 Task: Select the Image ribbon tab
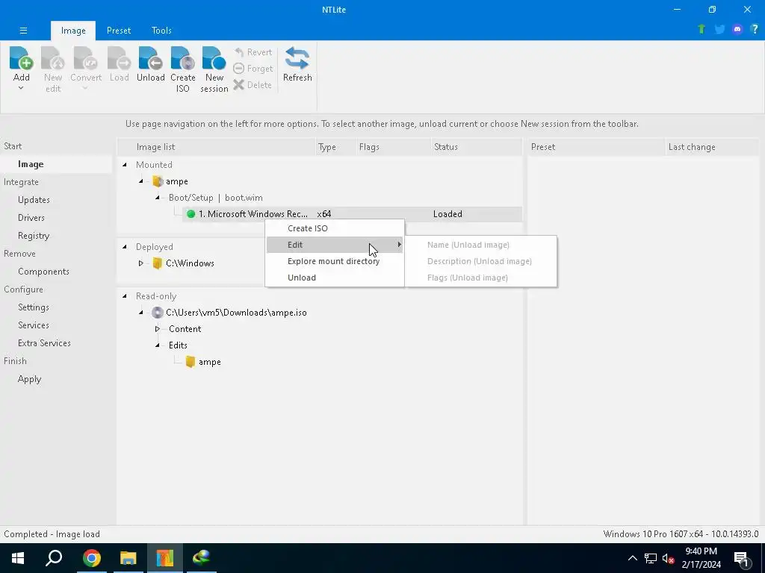pos(73,30)
